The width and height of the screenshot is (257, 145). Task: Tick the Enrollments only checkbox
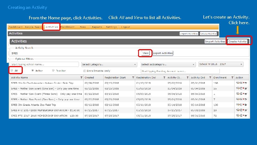click(x=85, y=71)
